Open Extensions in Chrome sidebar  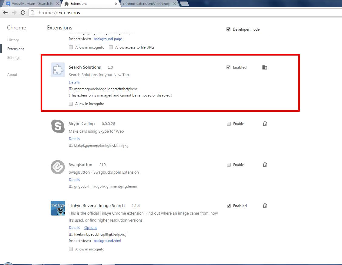point(16,49)
